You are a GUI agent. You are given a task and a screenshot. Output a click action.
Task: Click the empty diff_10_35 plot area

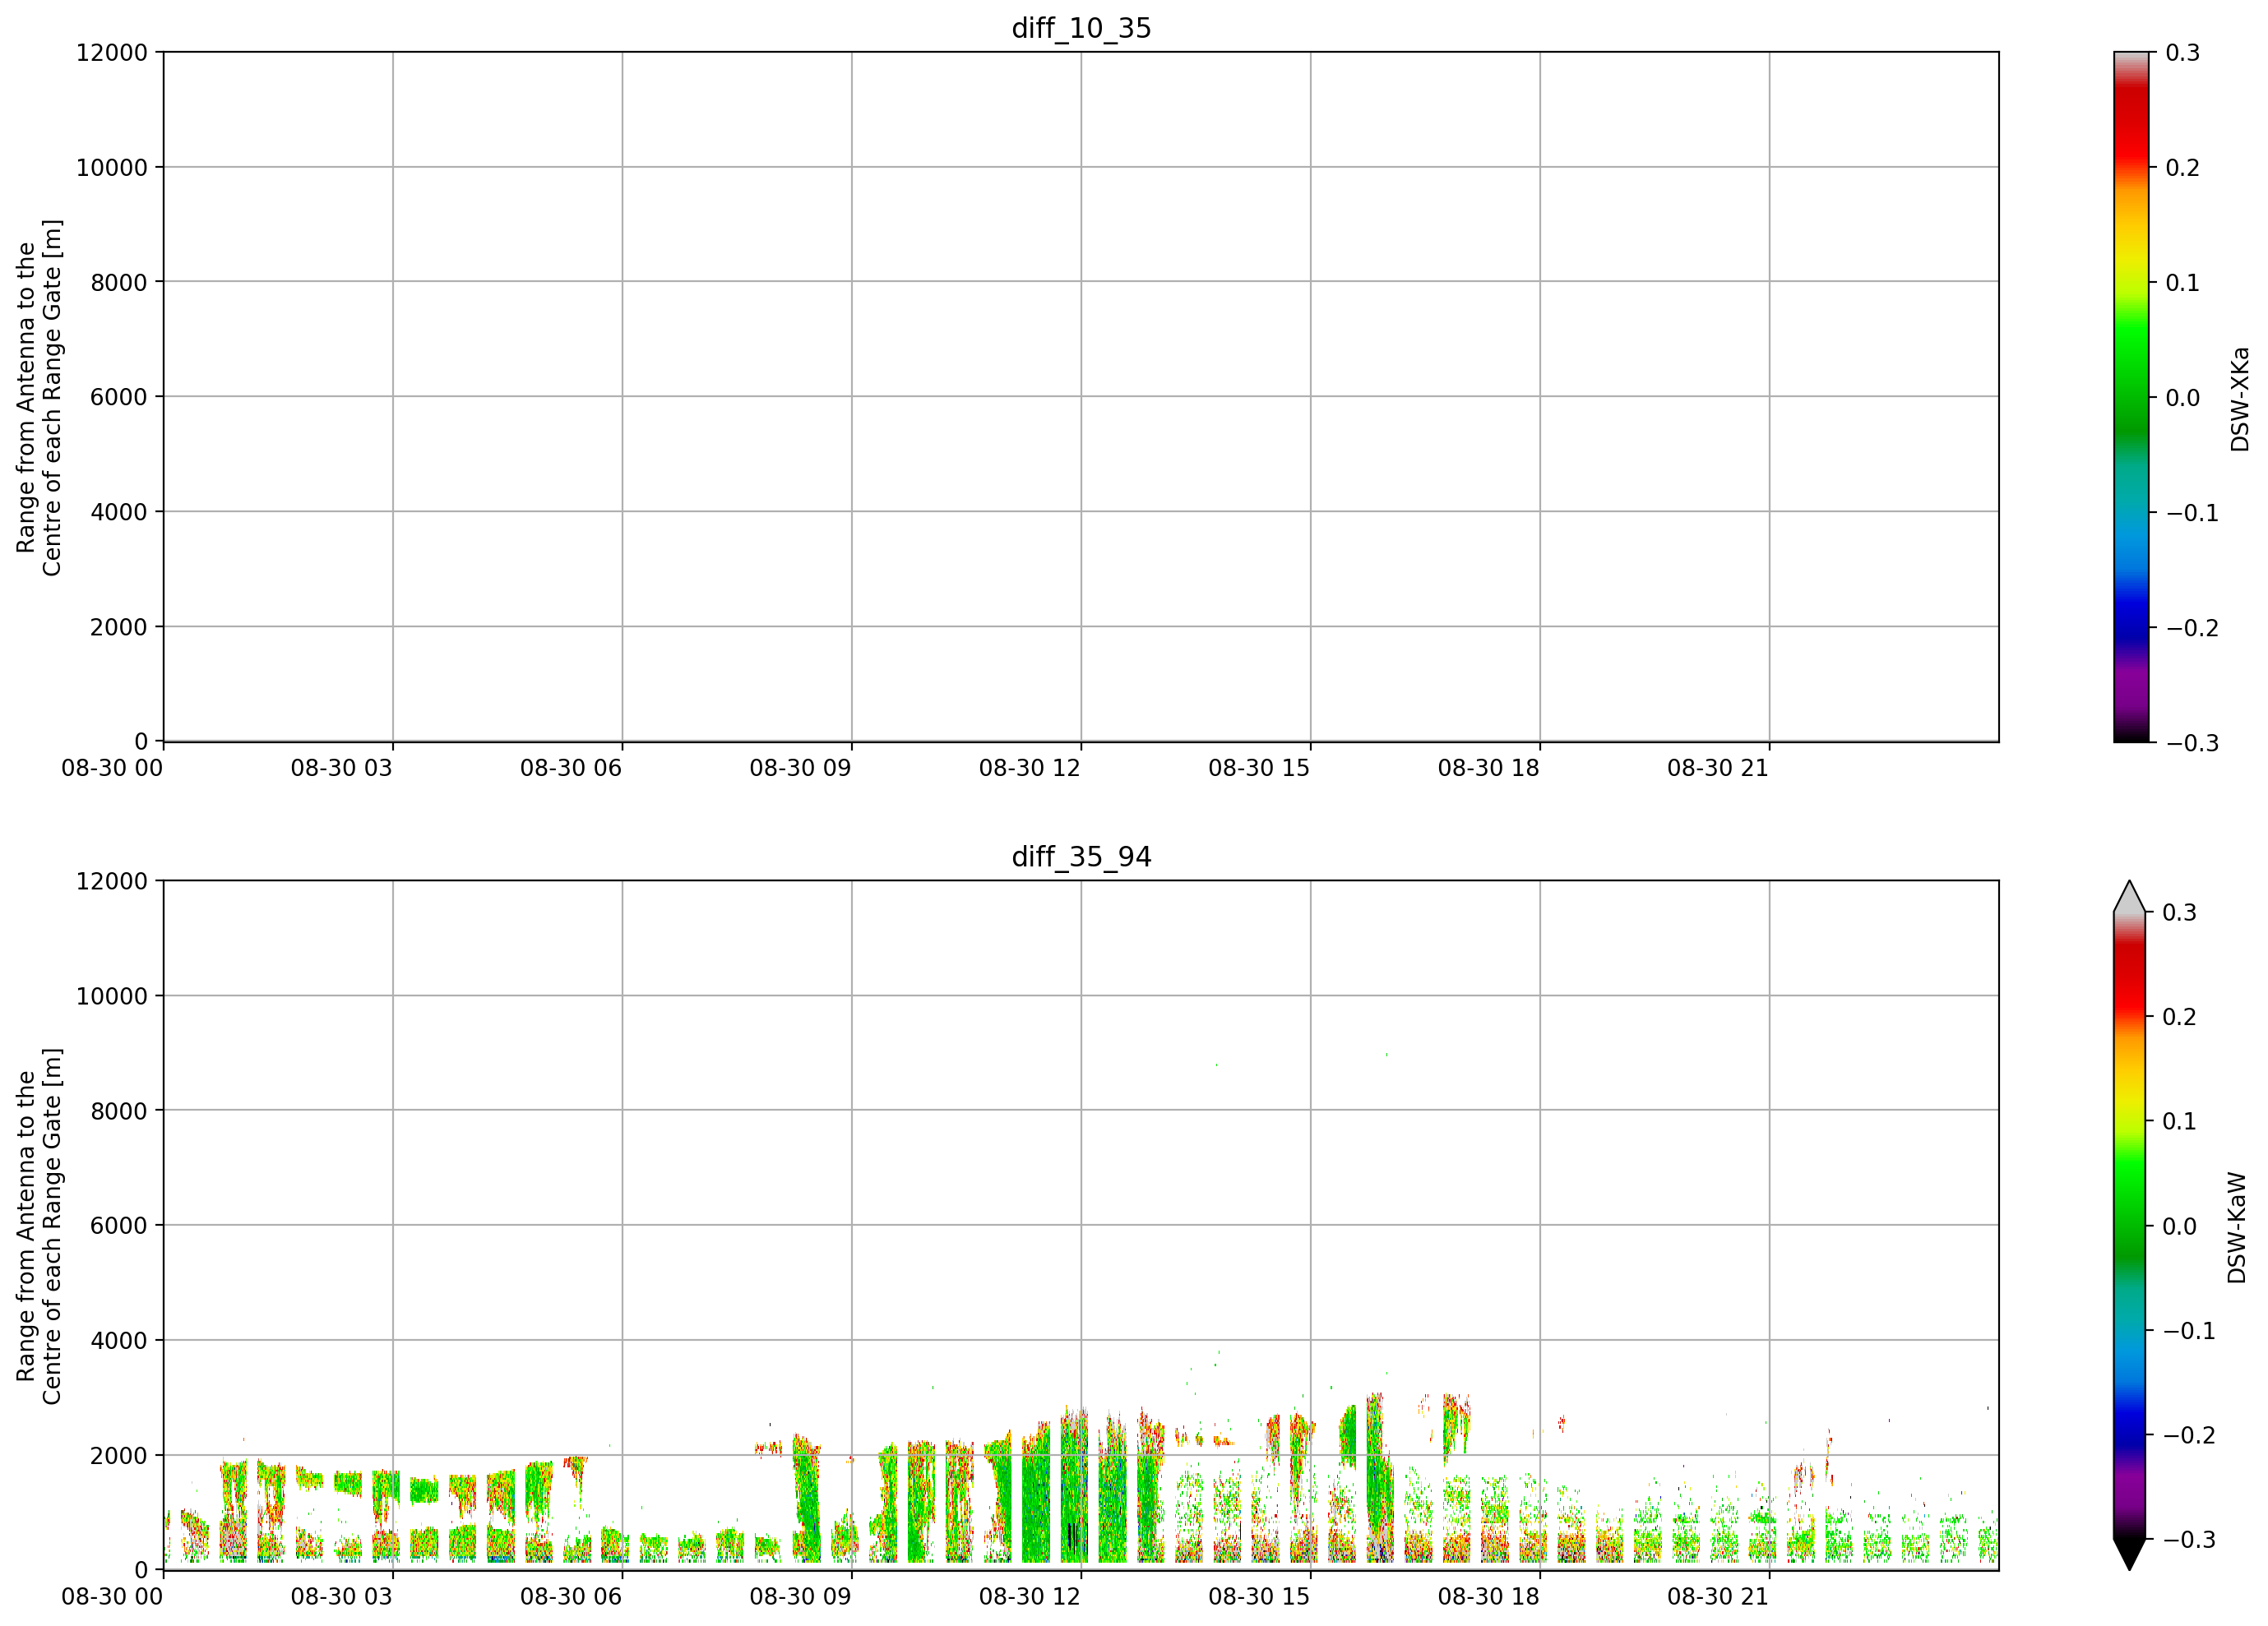tap(1081, 397)
